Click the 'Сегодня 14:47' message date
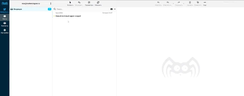Screen dimensions: 244x96 coord(107,13)
